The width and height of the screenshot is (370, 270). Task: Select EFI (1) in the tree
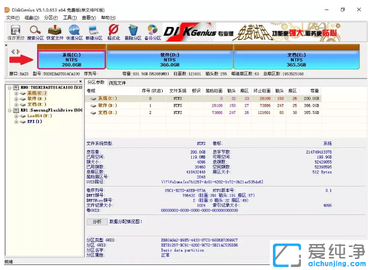click(x=35, y=121)
